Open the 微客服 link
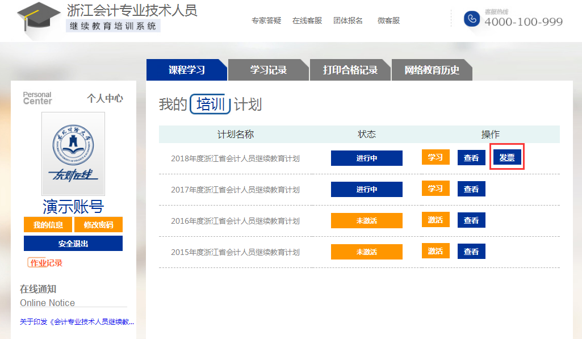The height and width of the screenshot is (339, 582). (389, 20)
